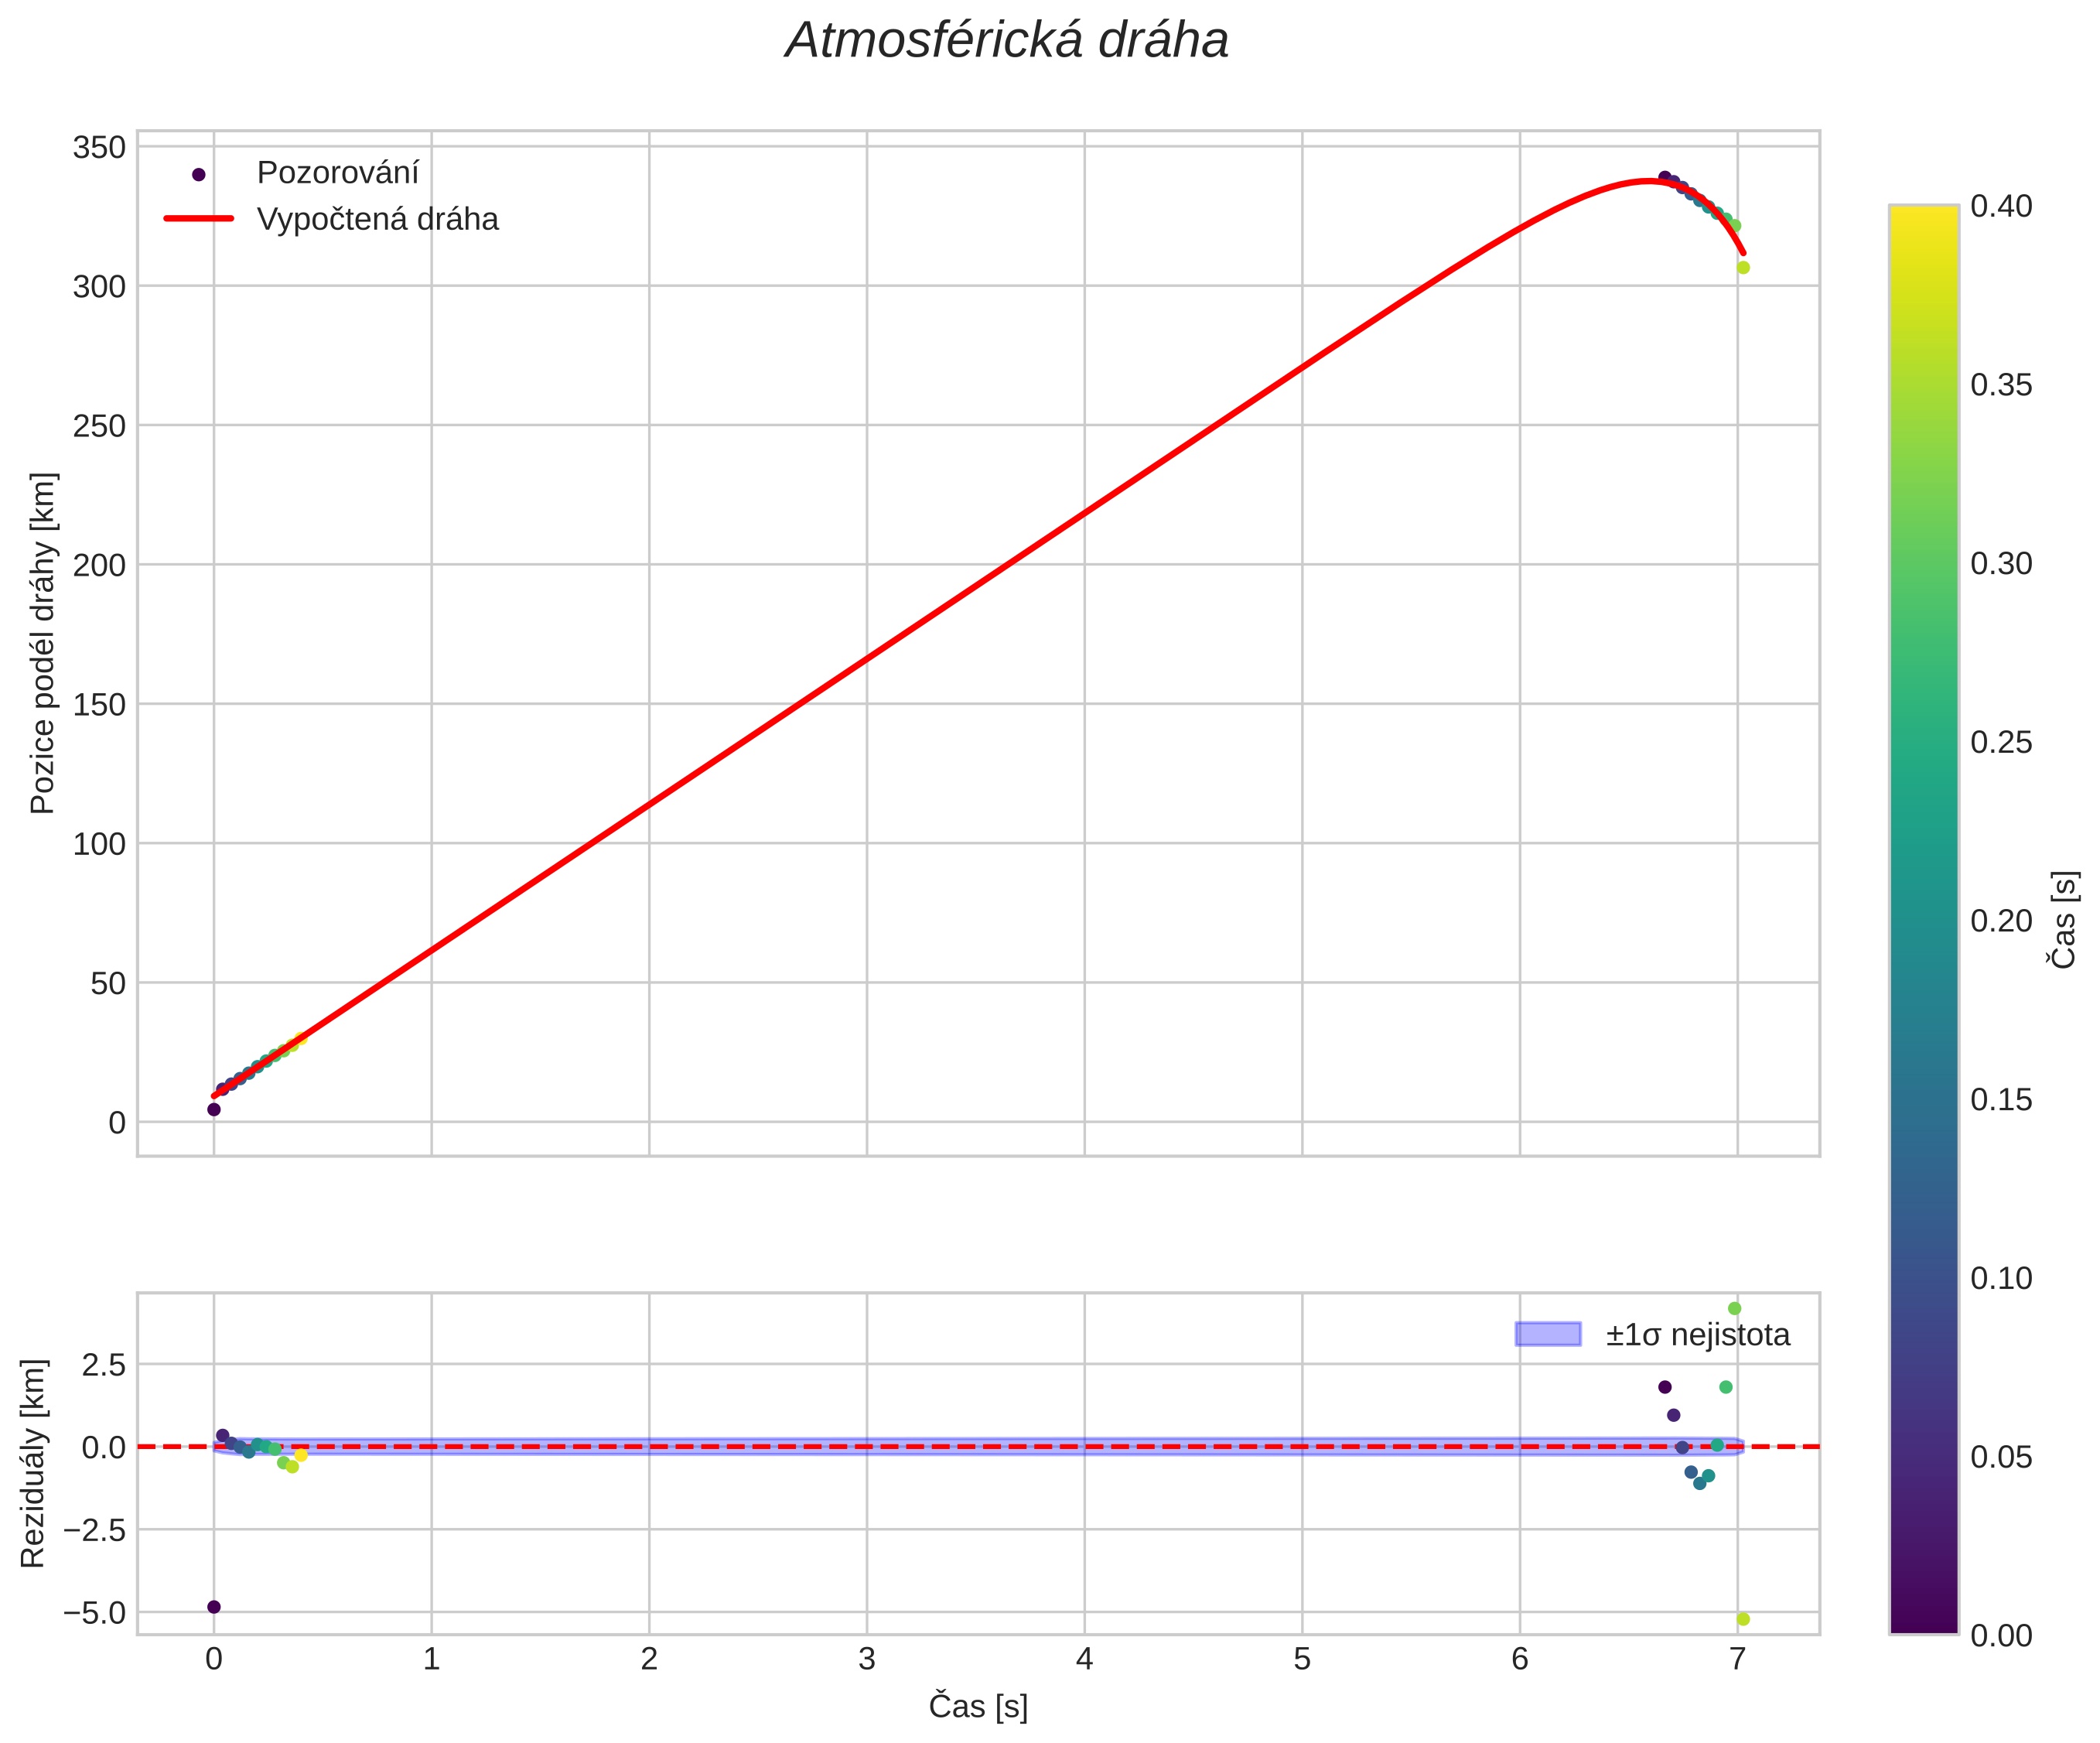
Task: Click the colorbar 'Čas [s]' label
Action: pyautogui.click(x=2064, y=920)
